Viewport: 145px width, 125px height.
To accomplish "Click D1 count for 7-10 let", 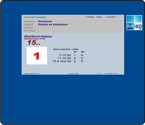I will pos(75,55).
